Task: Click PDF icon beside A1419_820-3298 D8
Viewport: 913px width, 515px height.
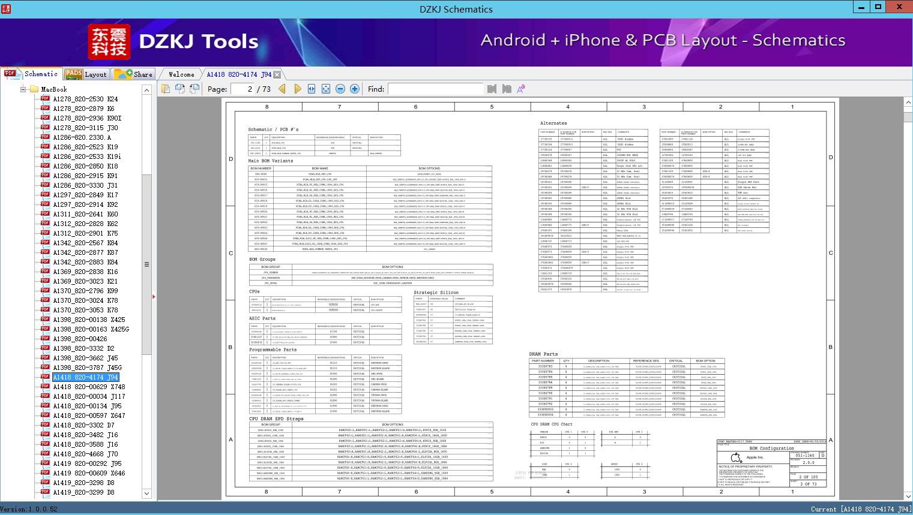Action: [x=45, y=483]
